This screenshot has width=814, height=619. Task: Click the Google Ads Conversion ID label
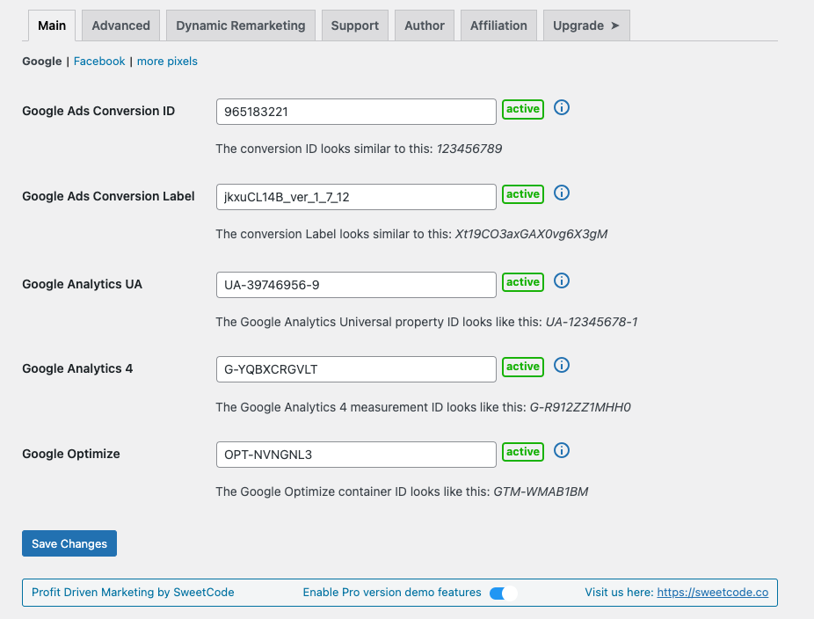(98, 111)
